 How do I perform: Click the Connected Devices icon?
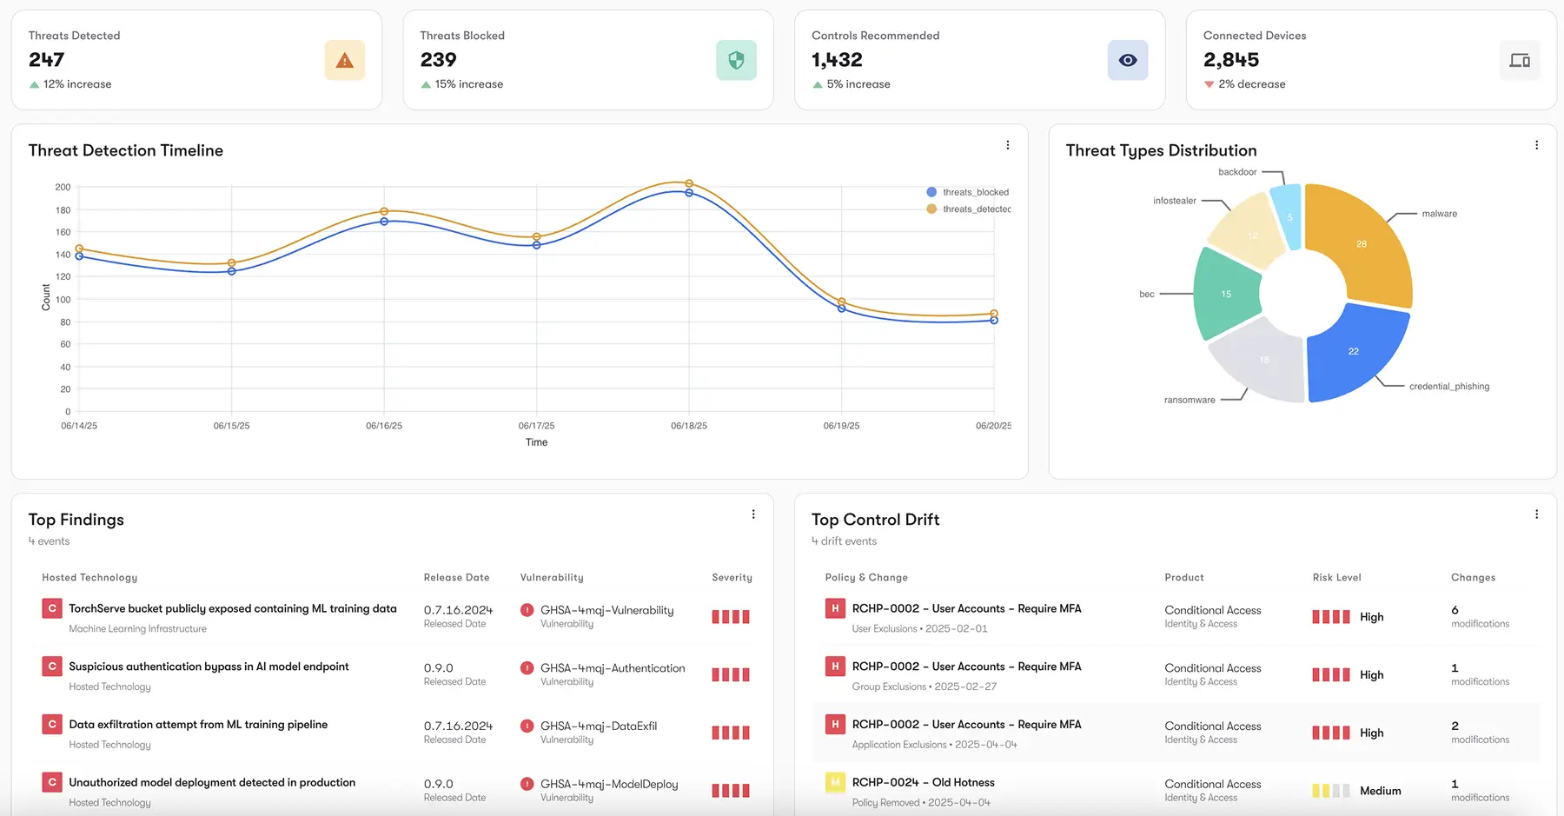pyautogui.click(x=1520, y=60)
